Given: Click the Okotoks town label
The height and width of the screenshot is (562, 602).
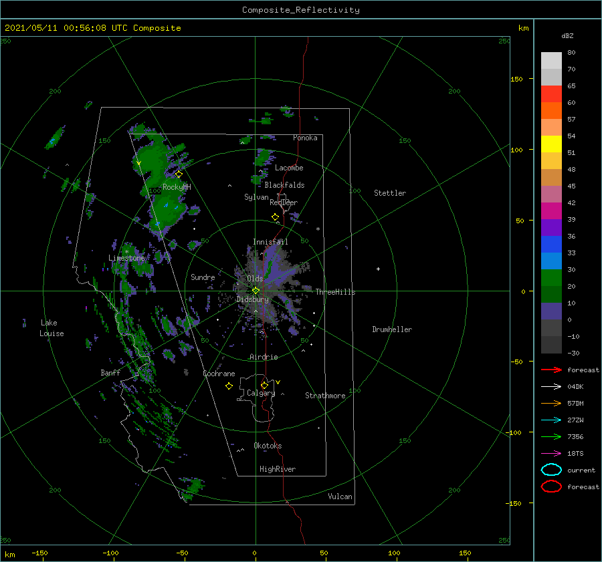Looking at the screenshot, I should point(268,446).
